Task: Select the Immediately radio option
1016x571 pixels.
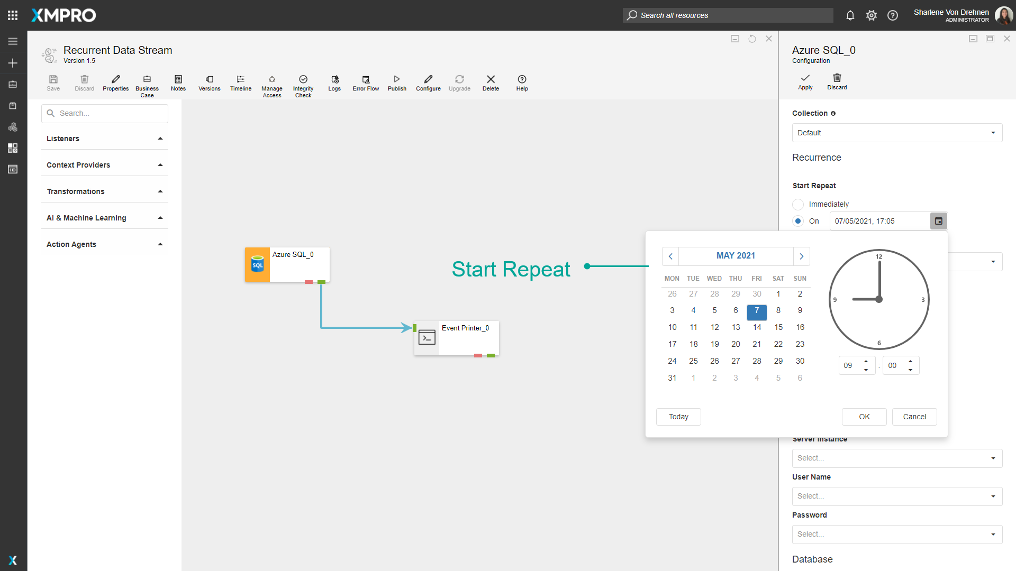Action: (798, 204)
